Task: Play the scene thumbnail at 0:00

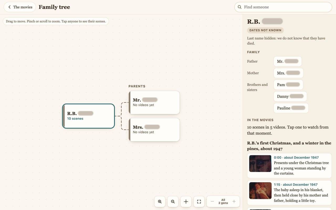Action: (260, 164)
